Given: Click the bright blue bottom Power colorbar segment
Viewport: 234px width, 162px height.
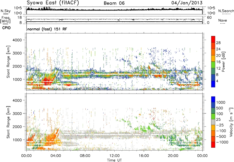Looking at the screenshot, I should 213,84.
